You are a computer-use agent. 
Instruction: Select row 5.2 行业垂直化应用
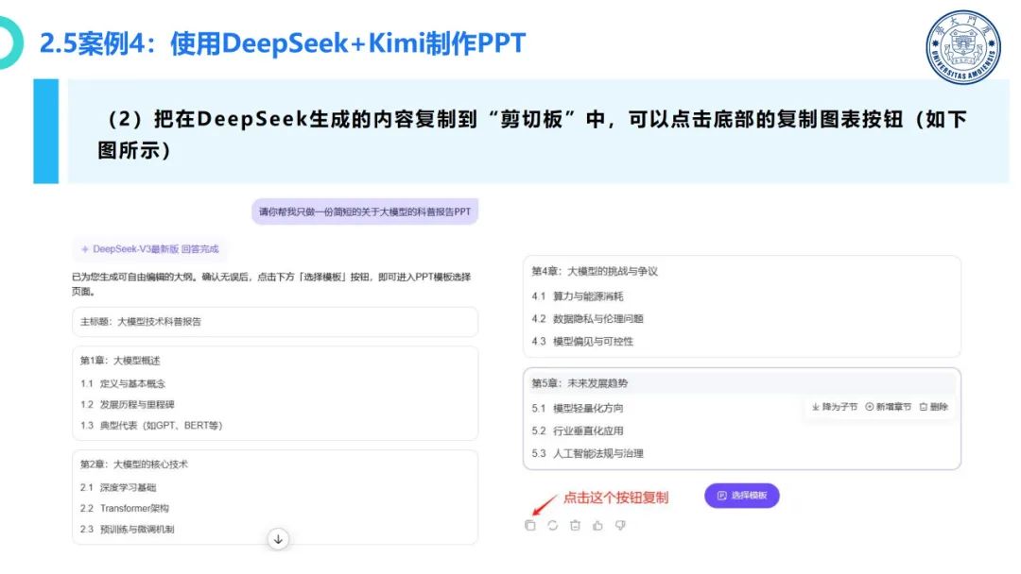pyautogui.click(x=577, y=431)
